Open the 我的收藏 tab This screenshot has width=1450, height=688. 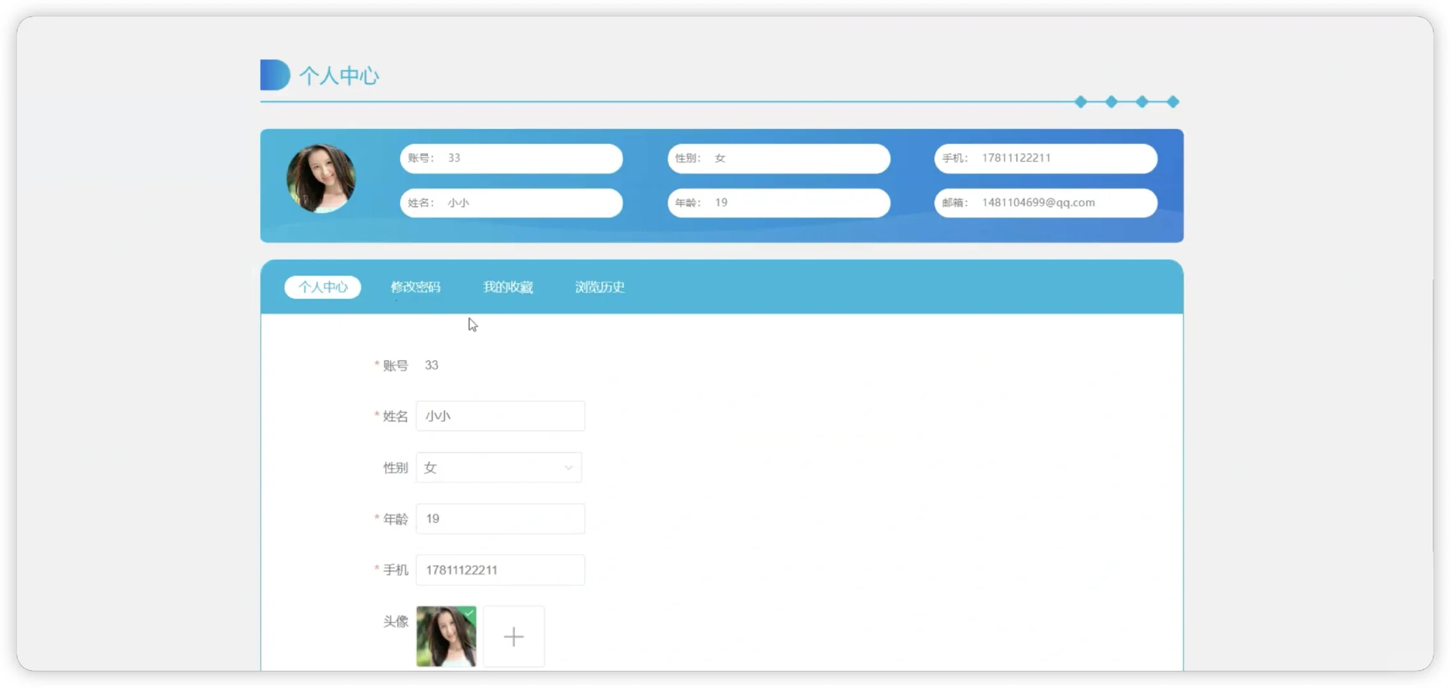[x=507, y=287]
